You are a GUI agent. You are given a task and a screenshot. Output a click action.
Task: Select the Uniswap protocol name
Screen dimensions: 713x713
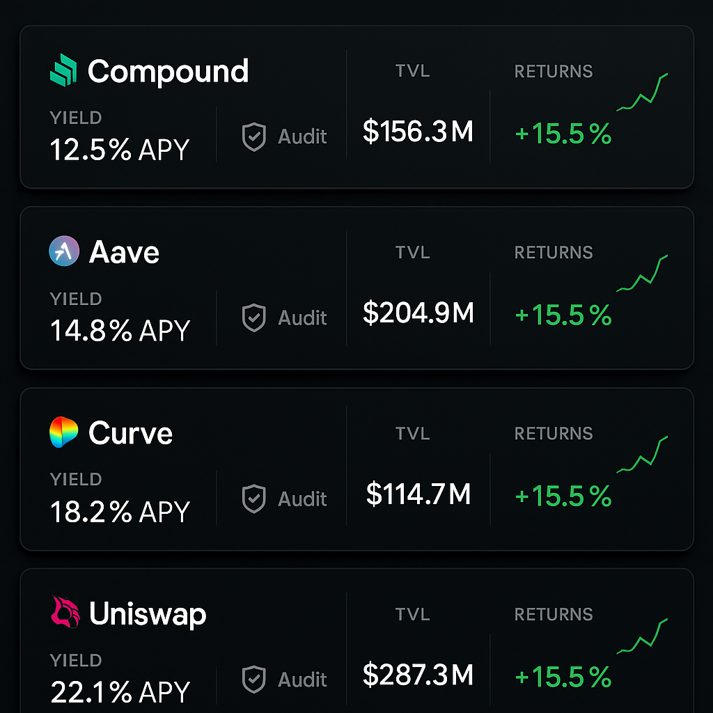[148, 614]
